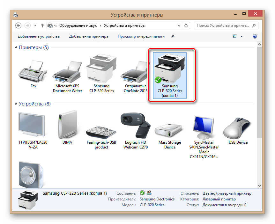Expand the overflow chevron in the toolbar
This screenshot has height=224, width=275.
[x=173, y=36]
